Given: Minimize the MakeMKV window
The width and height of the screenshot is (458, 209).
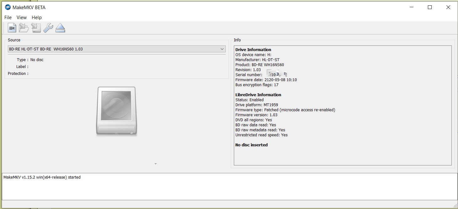Looking at the screenshot, I should (411, 8).
